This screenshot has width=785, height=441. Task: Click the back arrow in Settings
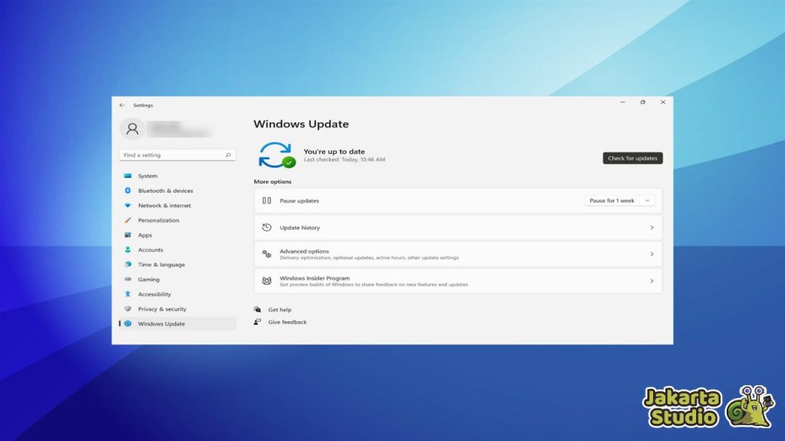[x=122, y=106]
